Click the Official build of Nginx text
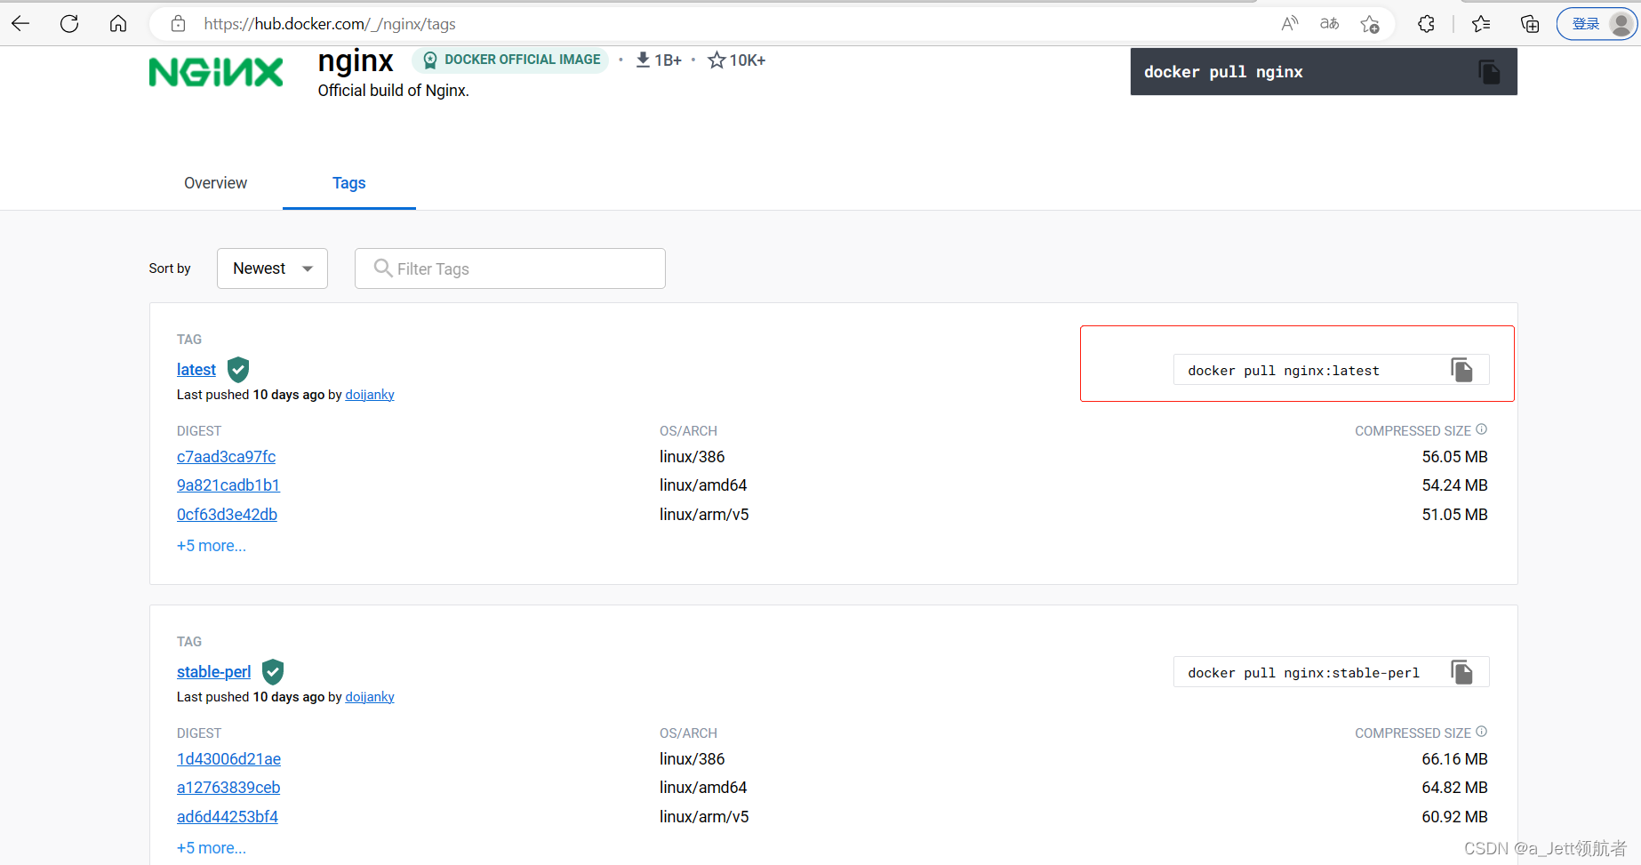Image resolution: width=1641 pixels, height=865 pixels. (x=393, y=91)
